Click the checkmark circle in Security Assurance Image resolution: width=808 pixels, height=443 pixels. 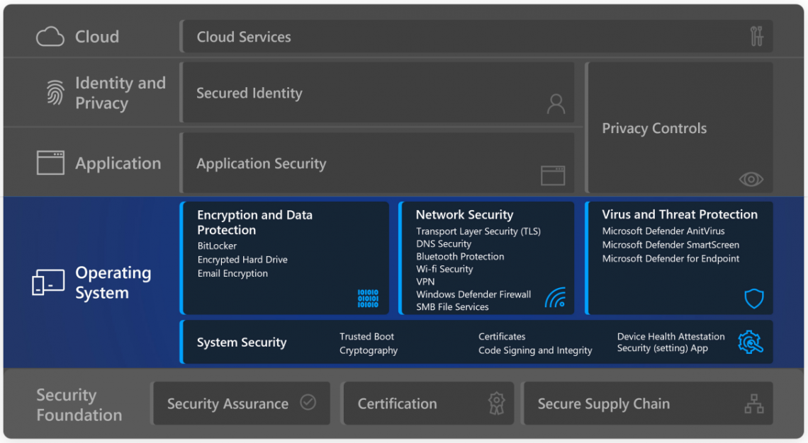308,402
